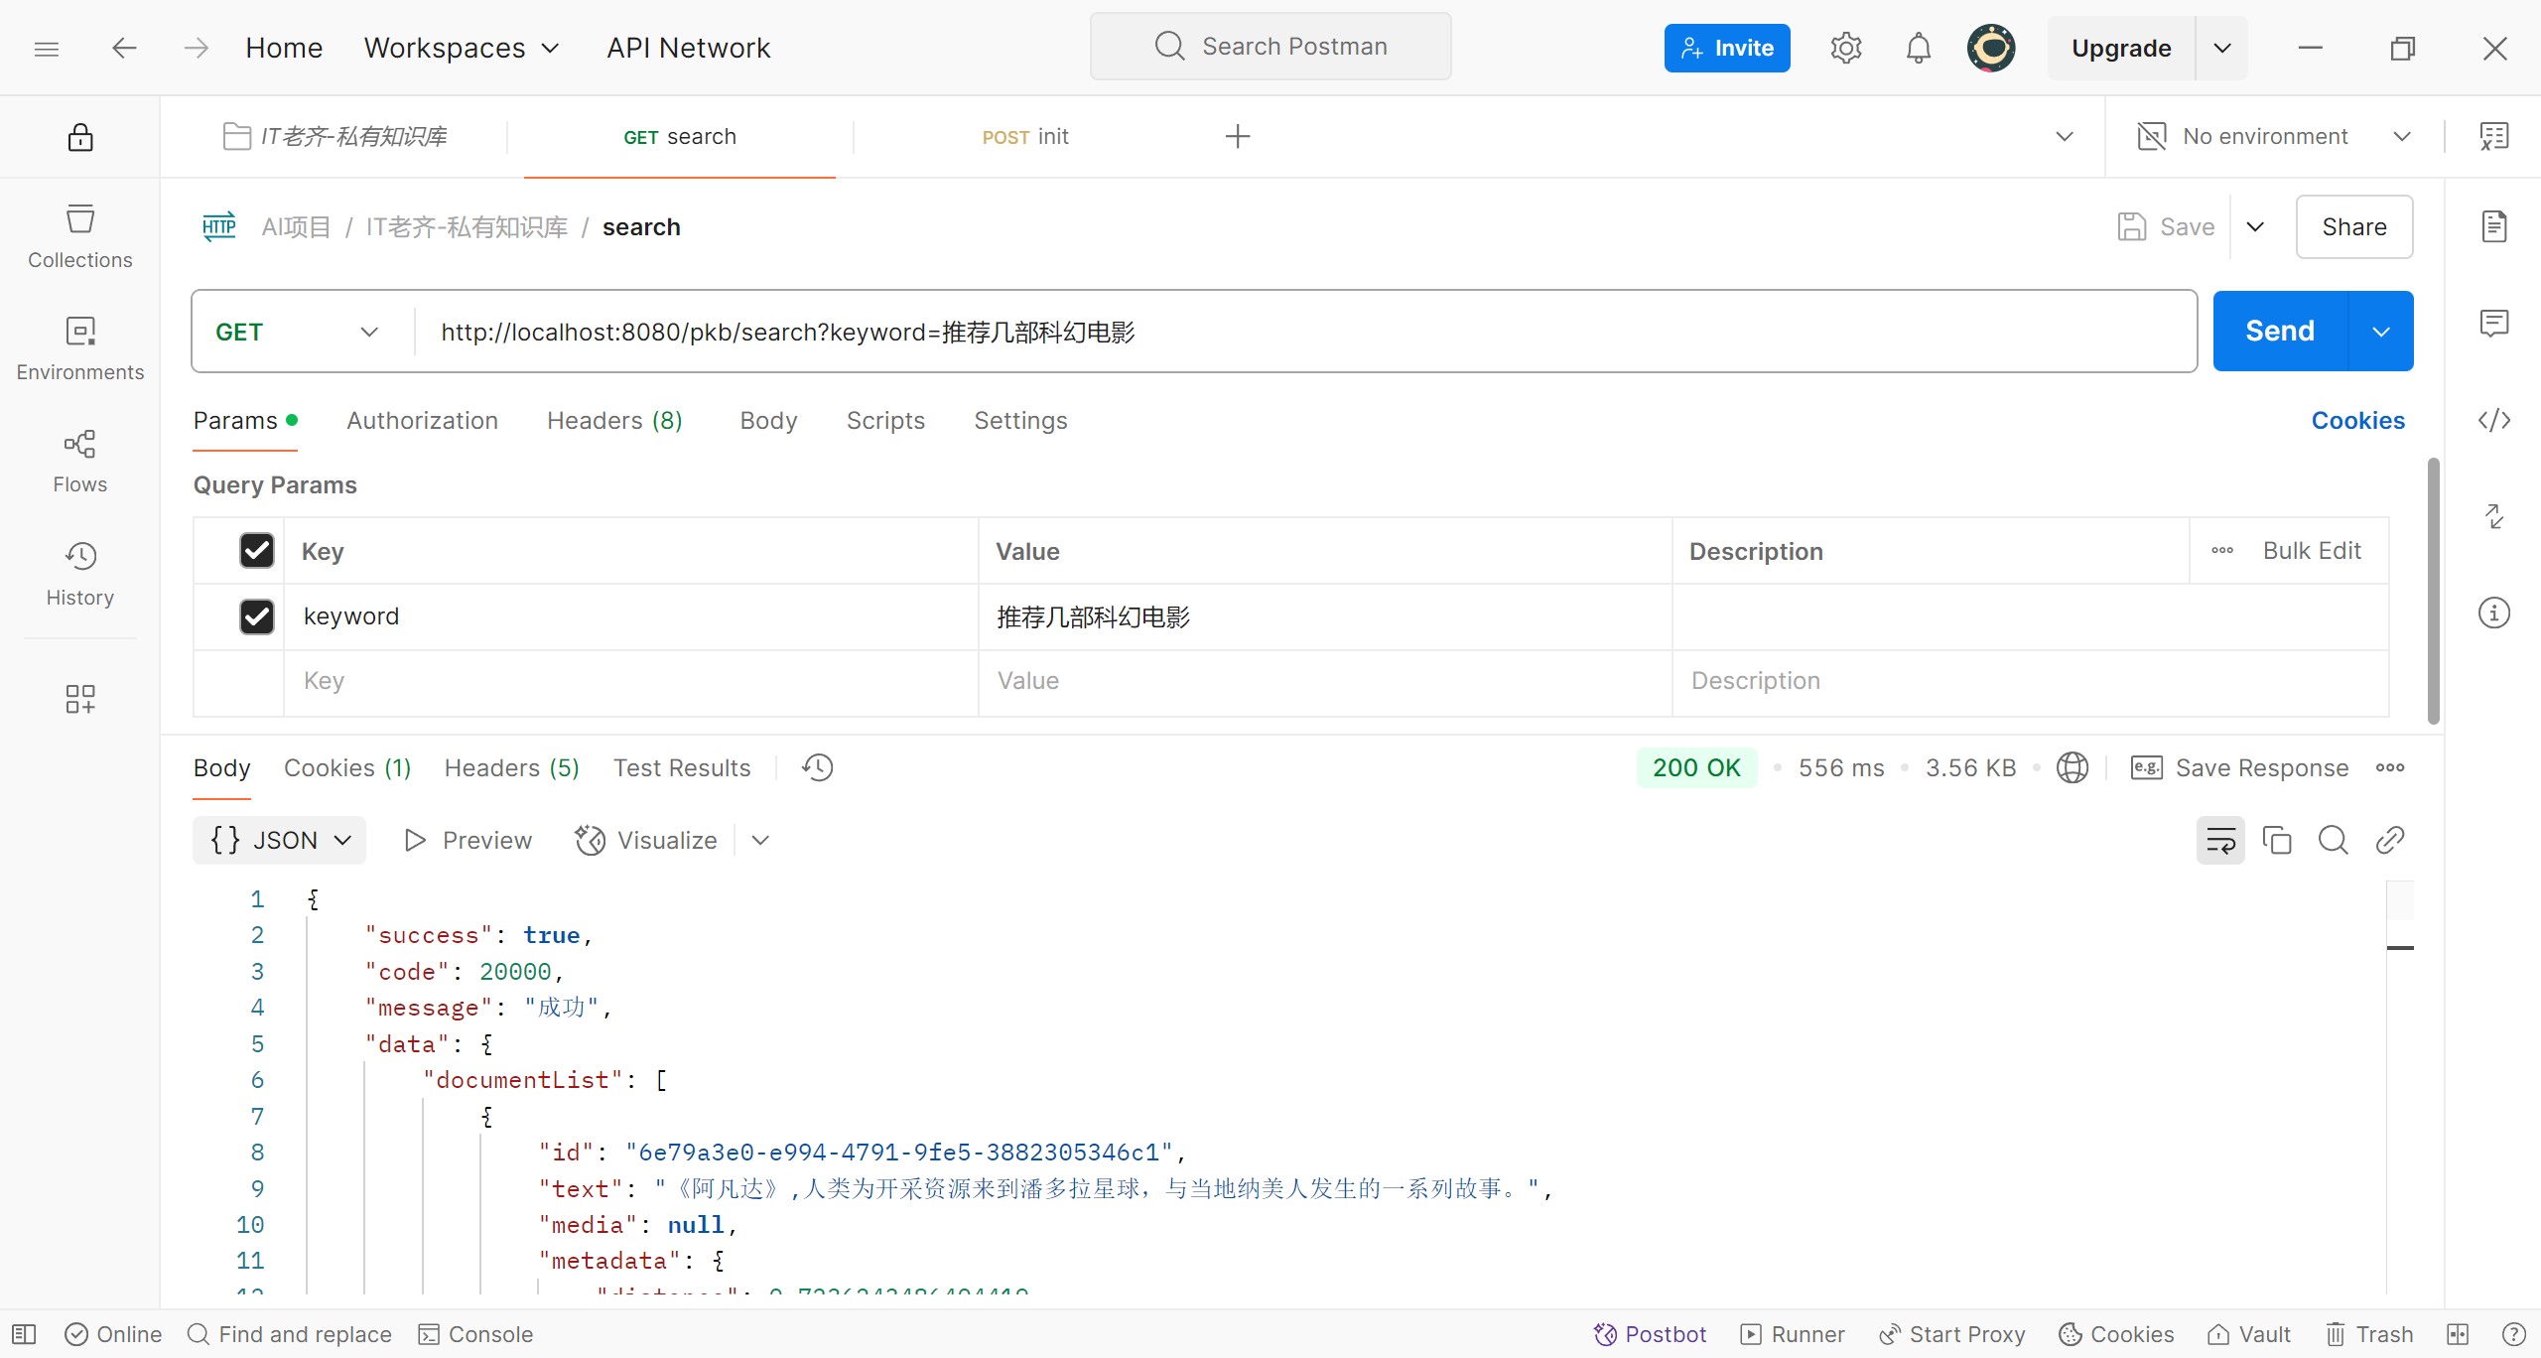Click the request URL input field

click(x=1290, y=332)
